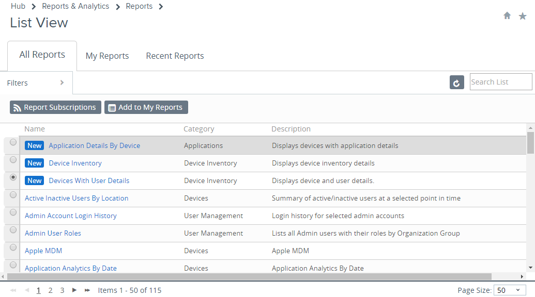Go to page 3 of the list
Screen dimensions: 535x297
pos(62,290)
